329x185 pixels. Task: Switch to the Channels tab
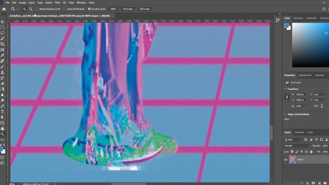(x=299, y=133)
